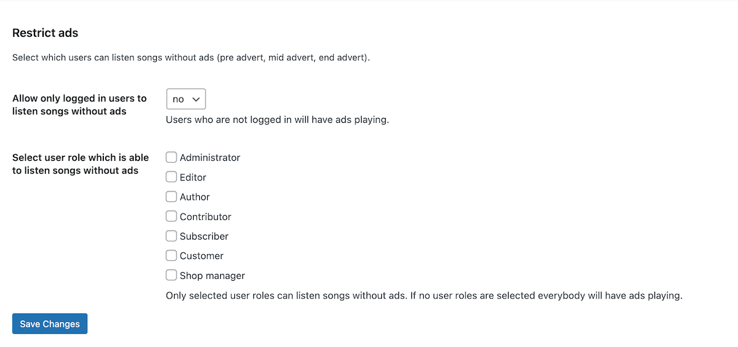Screen dimensions: 738x347
Task: Click the 'Customer' text label
Action: pos(202,256)
